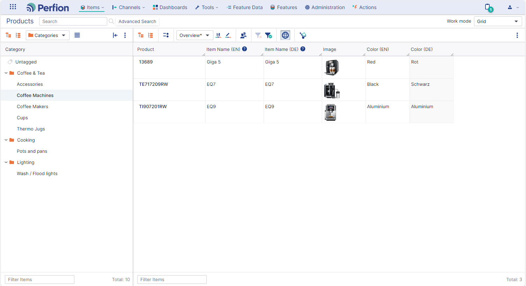Select product 13689
Viewport: 526px width, 286px height.
146,62
